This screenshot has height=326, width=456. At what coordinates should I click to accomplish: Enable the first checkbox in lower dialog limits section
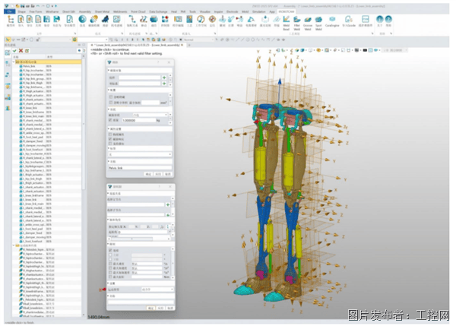click(x=110, y=250)
